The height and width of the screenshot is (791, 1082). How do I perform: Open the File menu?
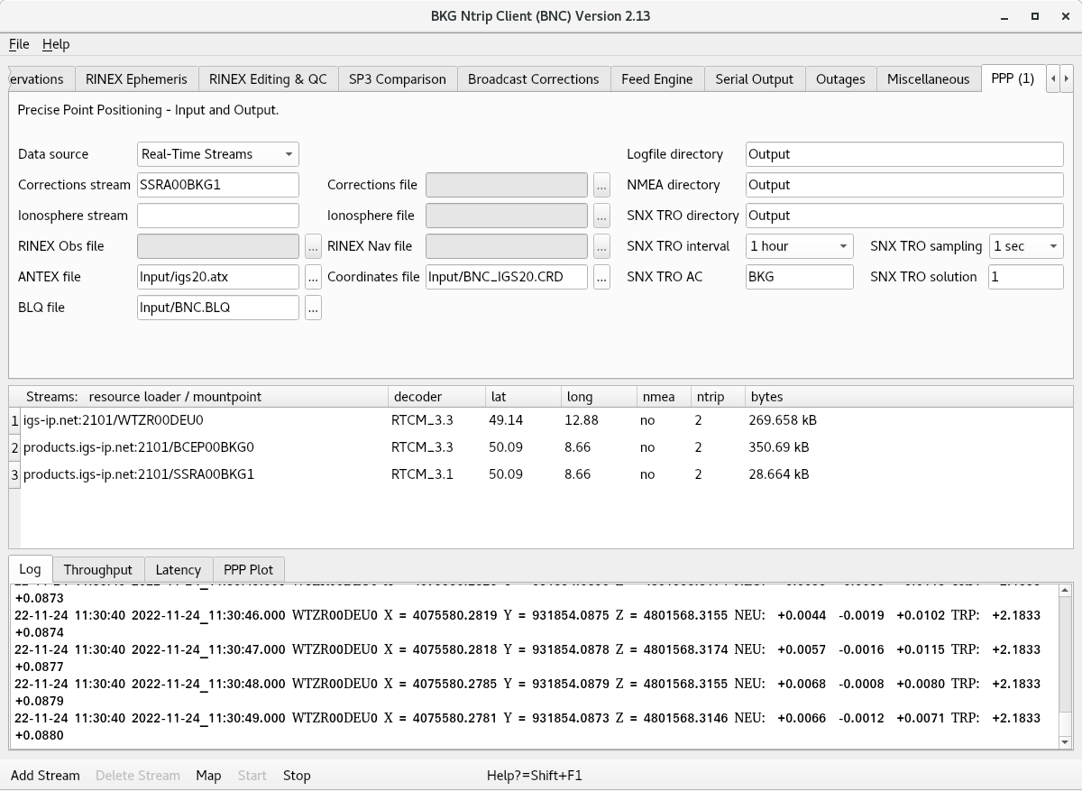19,44
